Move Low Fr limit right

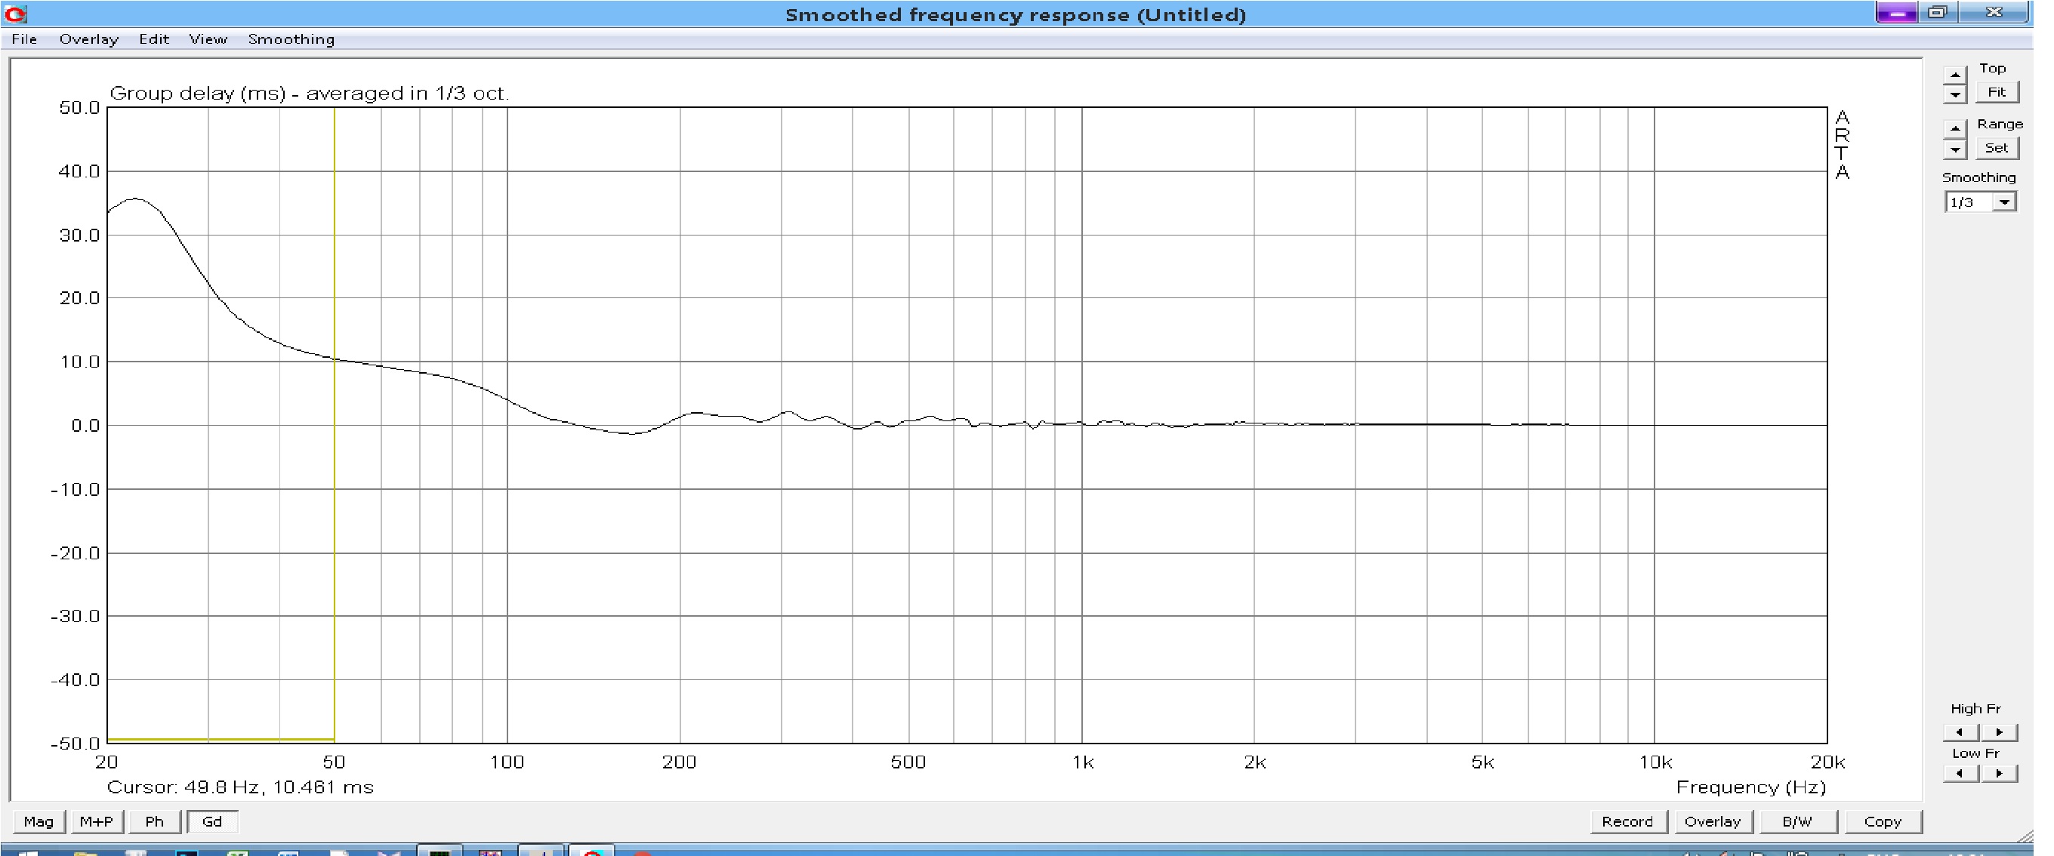click(1999, 773)
